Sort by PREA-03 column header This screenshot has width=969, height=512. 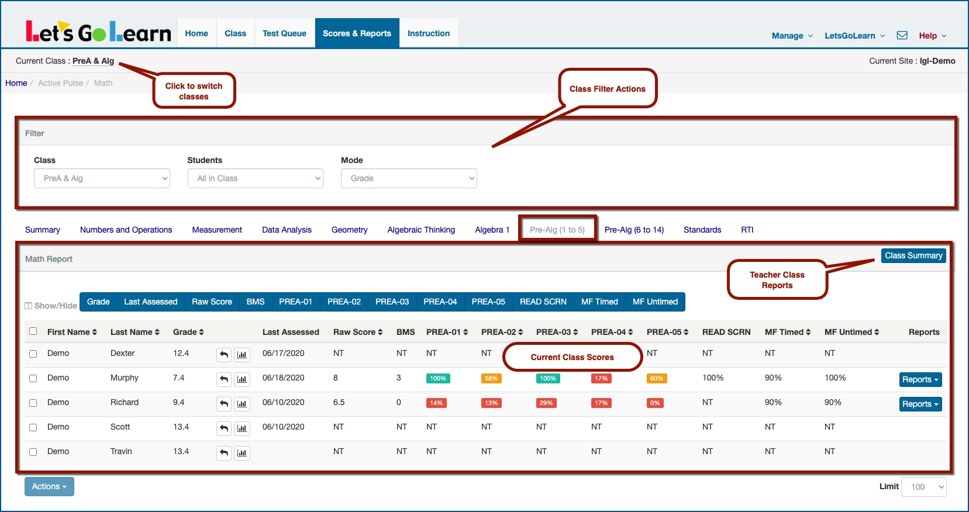pos(557,332)
